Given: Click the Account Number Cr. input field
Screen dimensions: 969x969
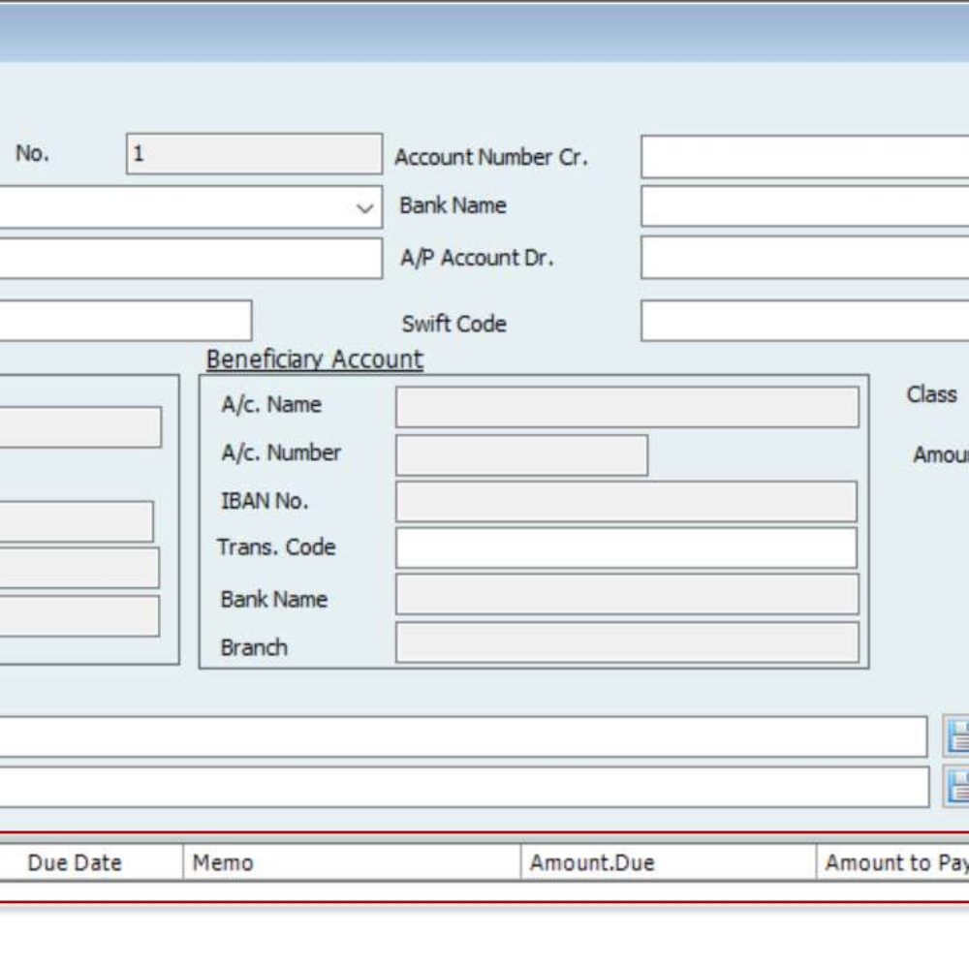Looking at the screenshot, I should pyautogui.click(x=804, y=157).
